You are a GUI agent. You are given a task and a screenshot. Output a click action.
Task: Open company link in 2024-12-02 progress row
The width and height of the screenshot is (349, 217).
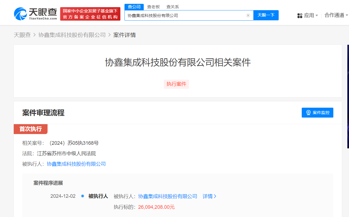[x=168, y=196]
